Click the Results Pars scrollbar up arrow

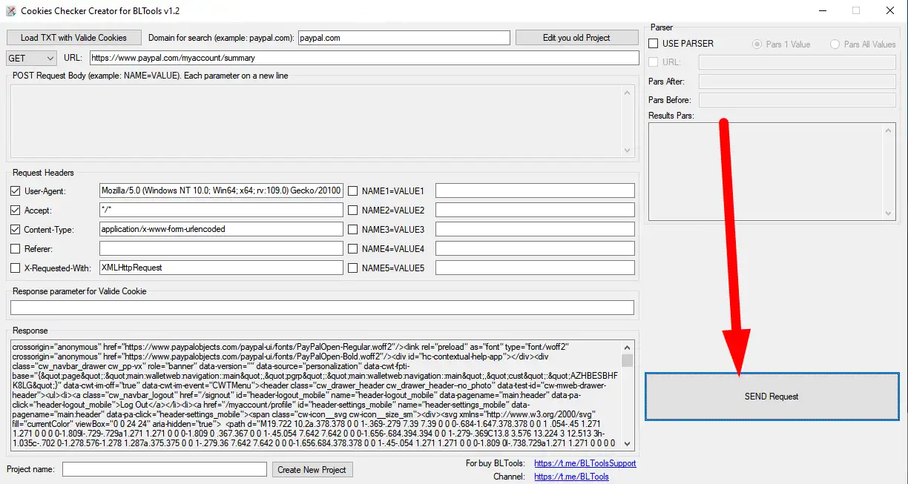coord(889,129)
